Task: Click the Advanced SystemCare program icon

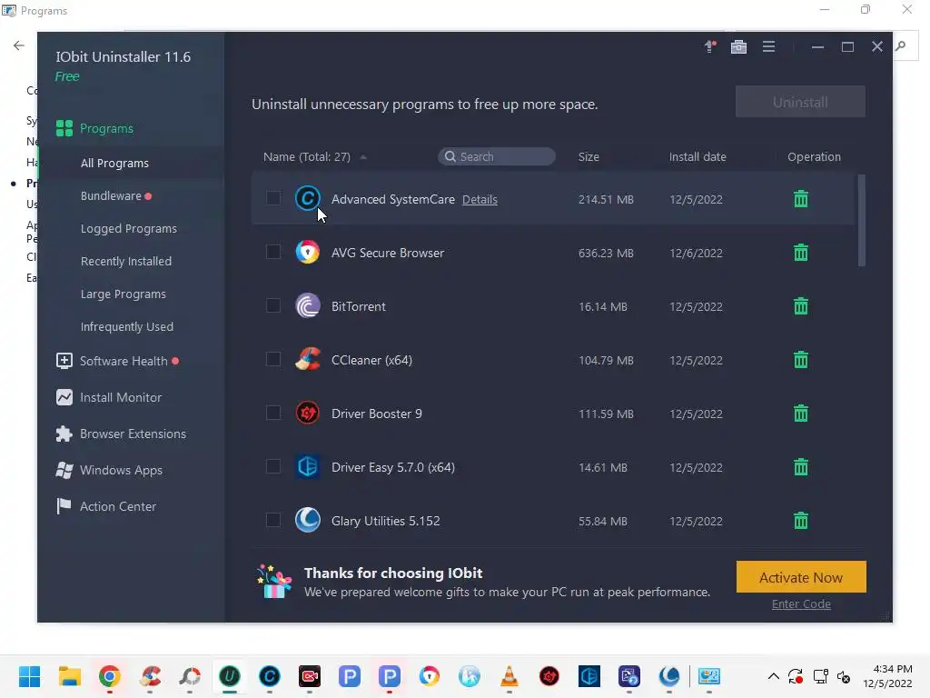Action: tap(308, 198)
